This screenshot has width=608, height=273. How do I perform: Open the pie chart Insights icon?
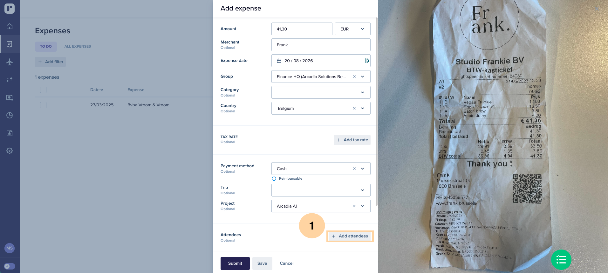(10, 115)
